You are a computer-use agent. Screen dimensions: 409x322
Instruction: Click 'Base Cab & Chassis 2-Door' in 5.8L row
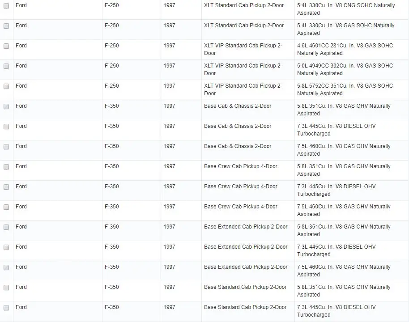(238, 106)
